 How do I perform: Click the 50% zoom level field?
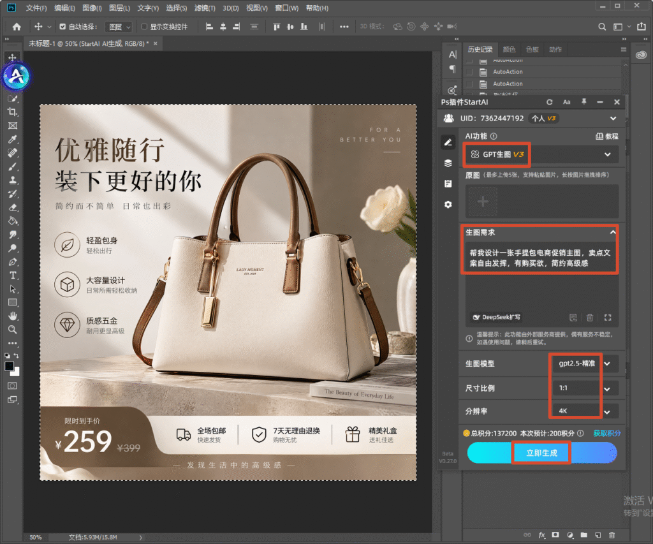click(36, 538)
